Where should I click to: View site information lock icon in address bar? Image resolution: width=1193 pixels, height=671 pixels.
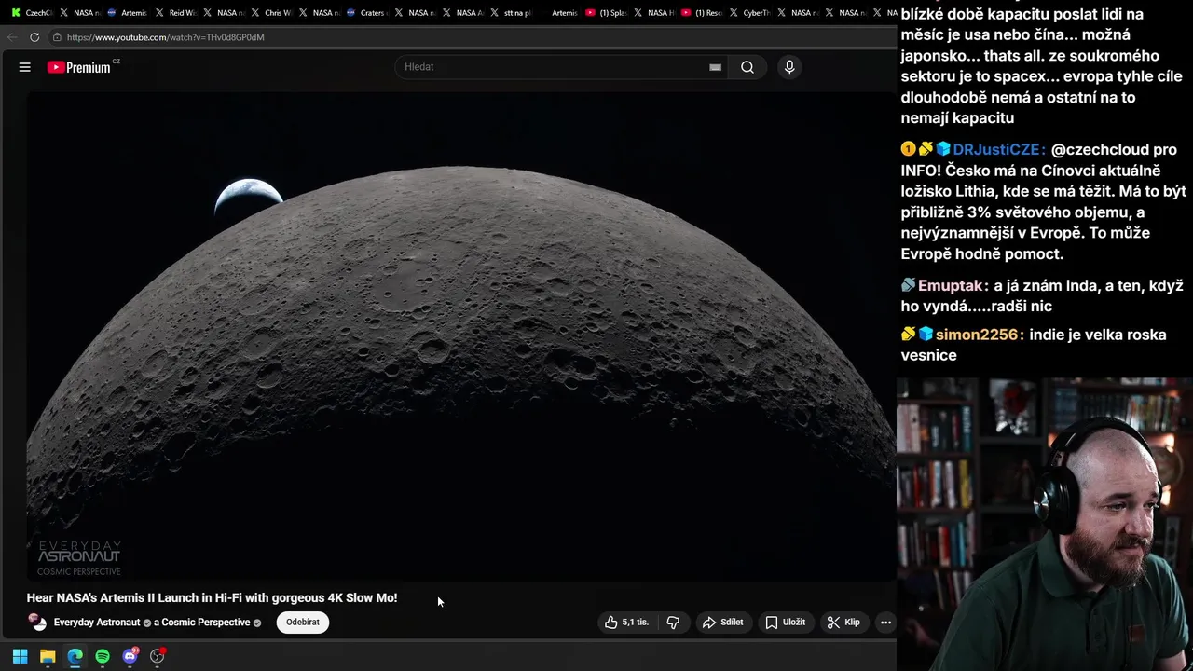(57, 37)
